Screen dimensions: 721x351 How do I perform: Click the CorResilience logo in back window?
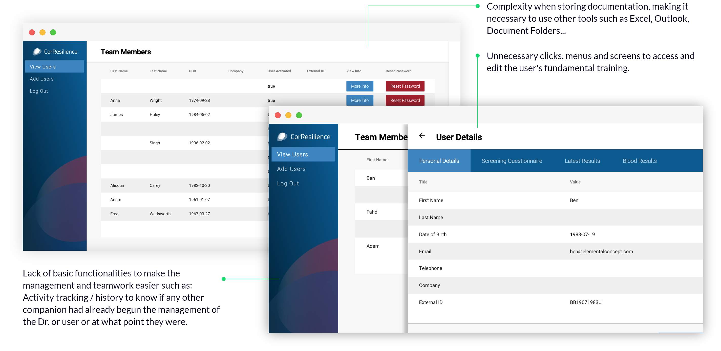(55, 52)
